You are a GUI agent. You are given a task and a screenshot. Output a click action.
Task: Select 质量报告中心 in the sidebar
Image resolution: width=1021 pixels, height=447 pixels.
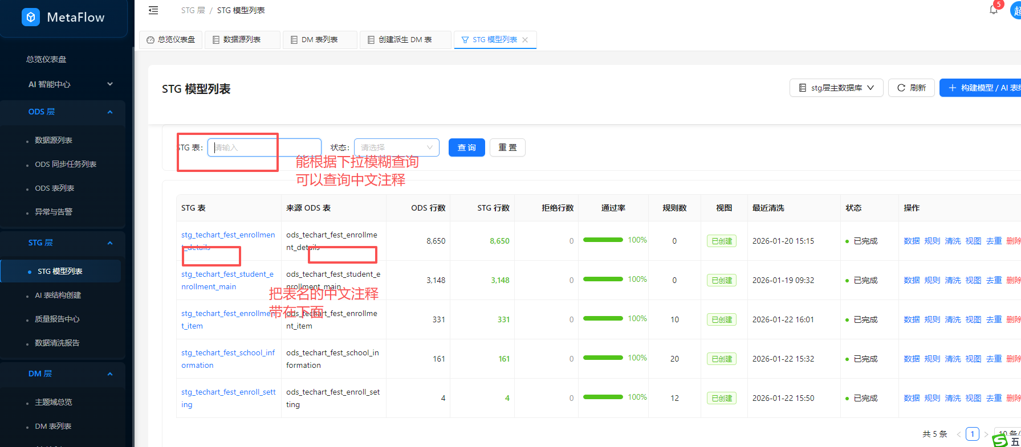[57, 319]
